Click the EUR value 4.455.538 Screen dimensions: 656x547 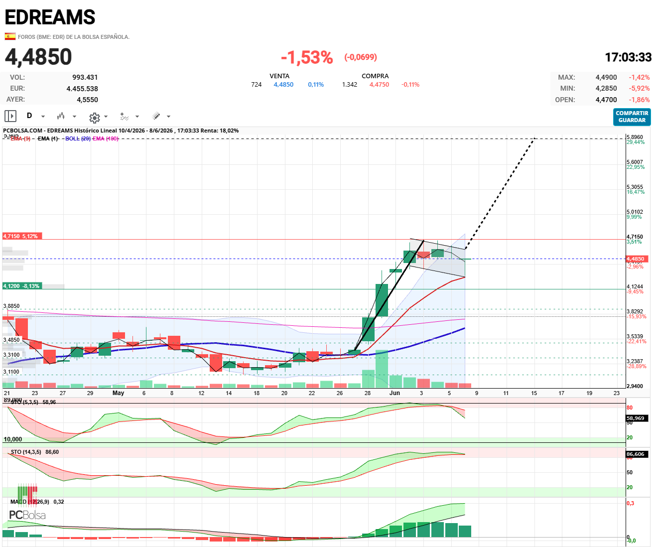82,89
